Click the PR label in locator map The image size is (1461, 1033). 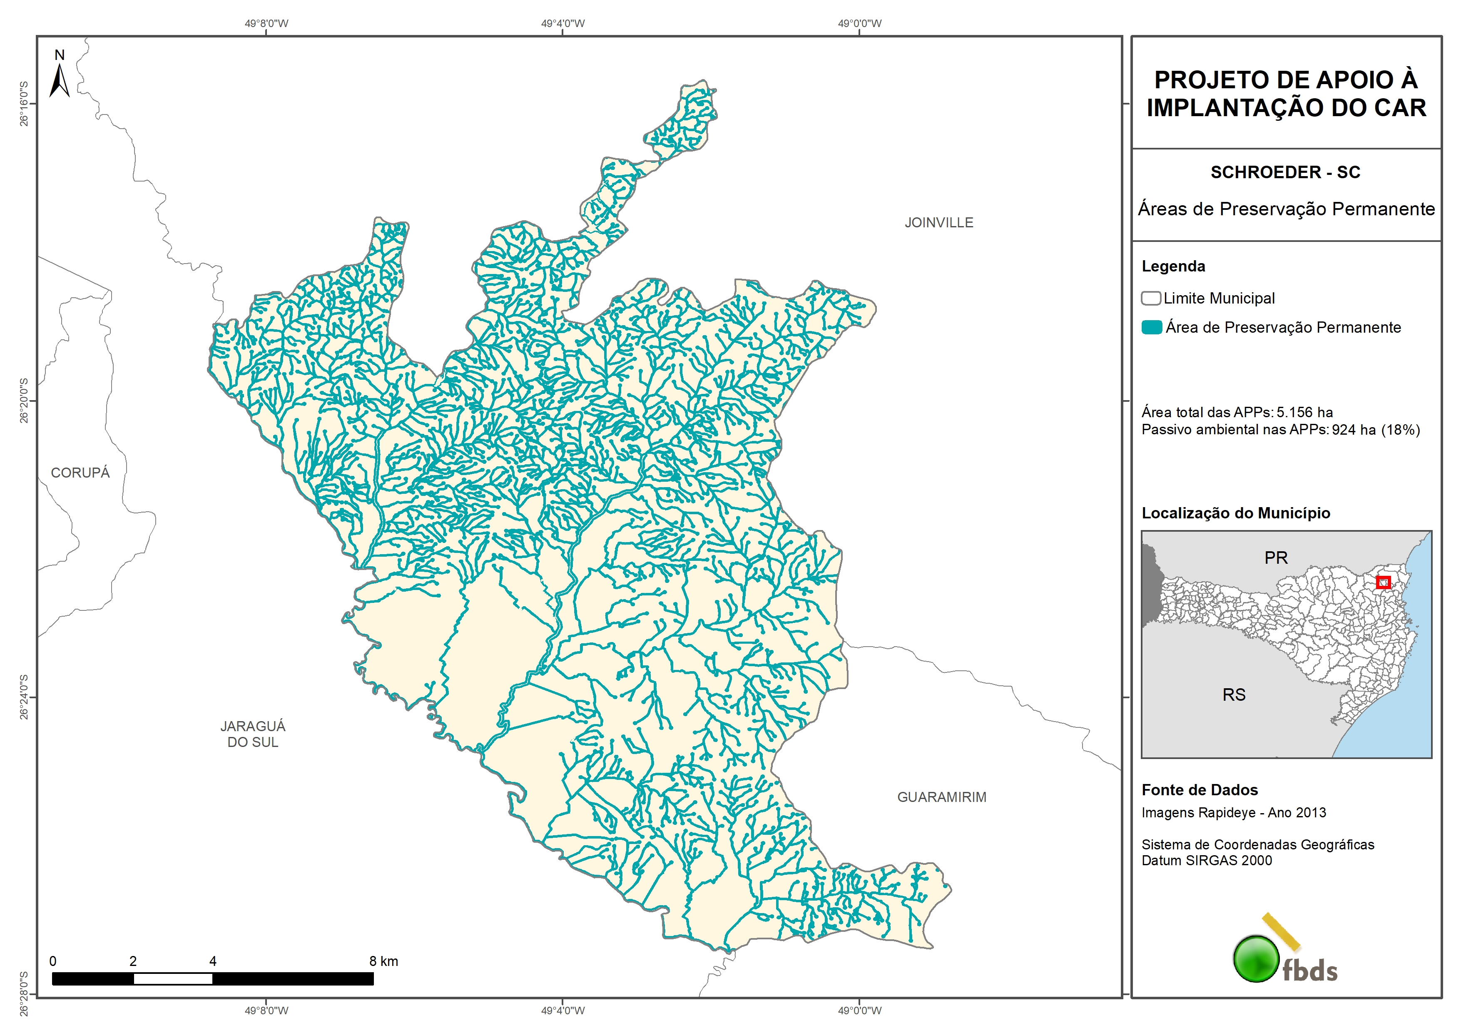pos(1276,558)
